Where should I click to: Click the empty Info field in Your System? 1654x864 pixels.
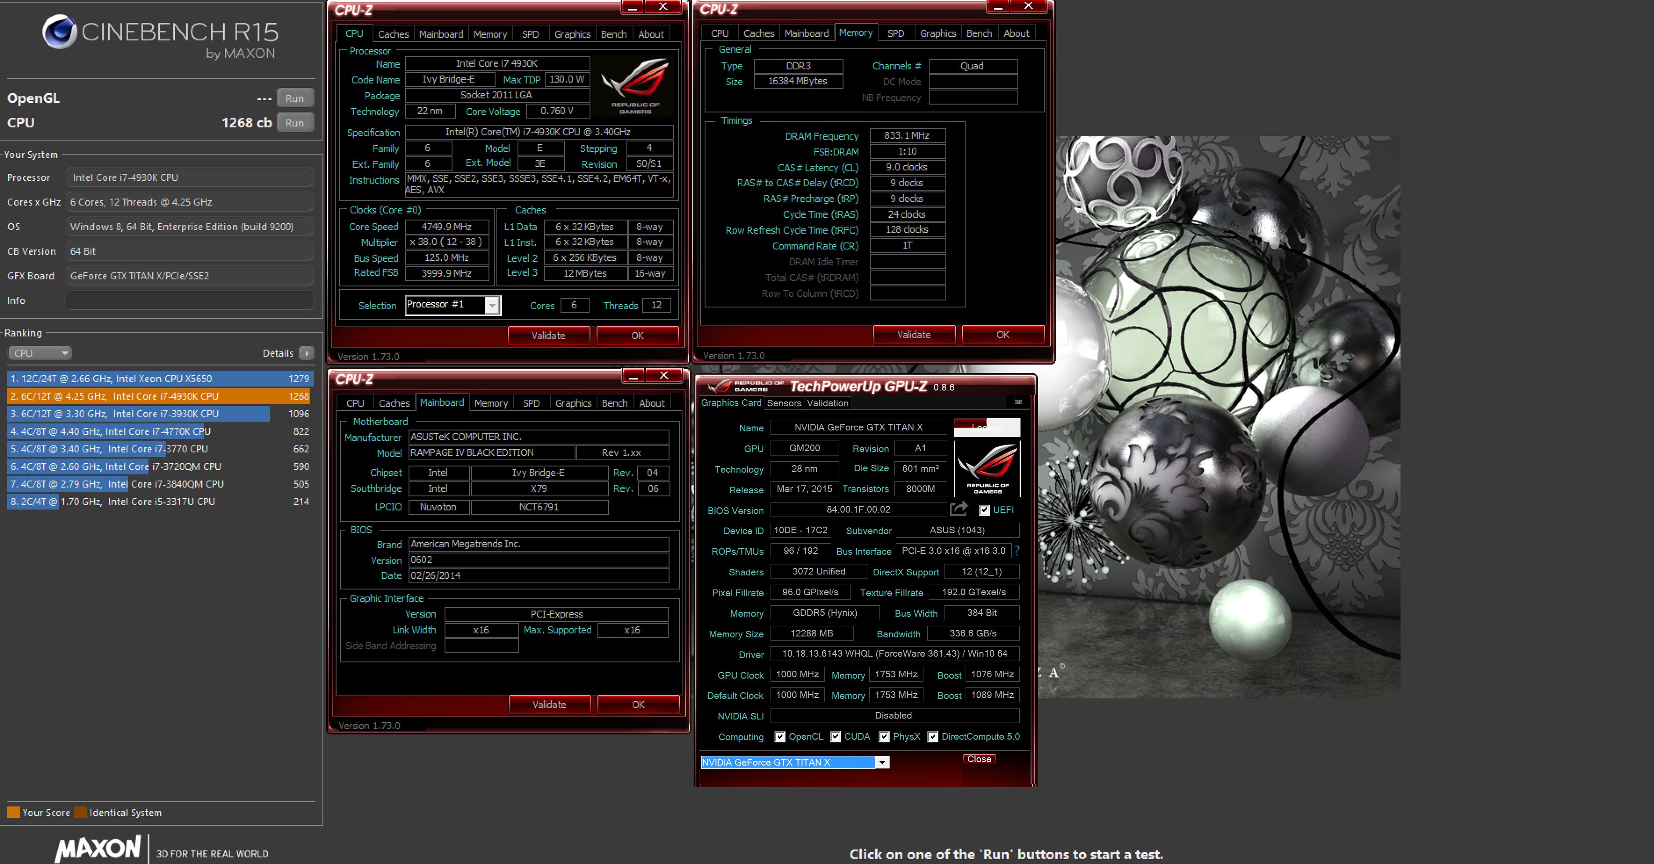(x=189, y=300)
